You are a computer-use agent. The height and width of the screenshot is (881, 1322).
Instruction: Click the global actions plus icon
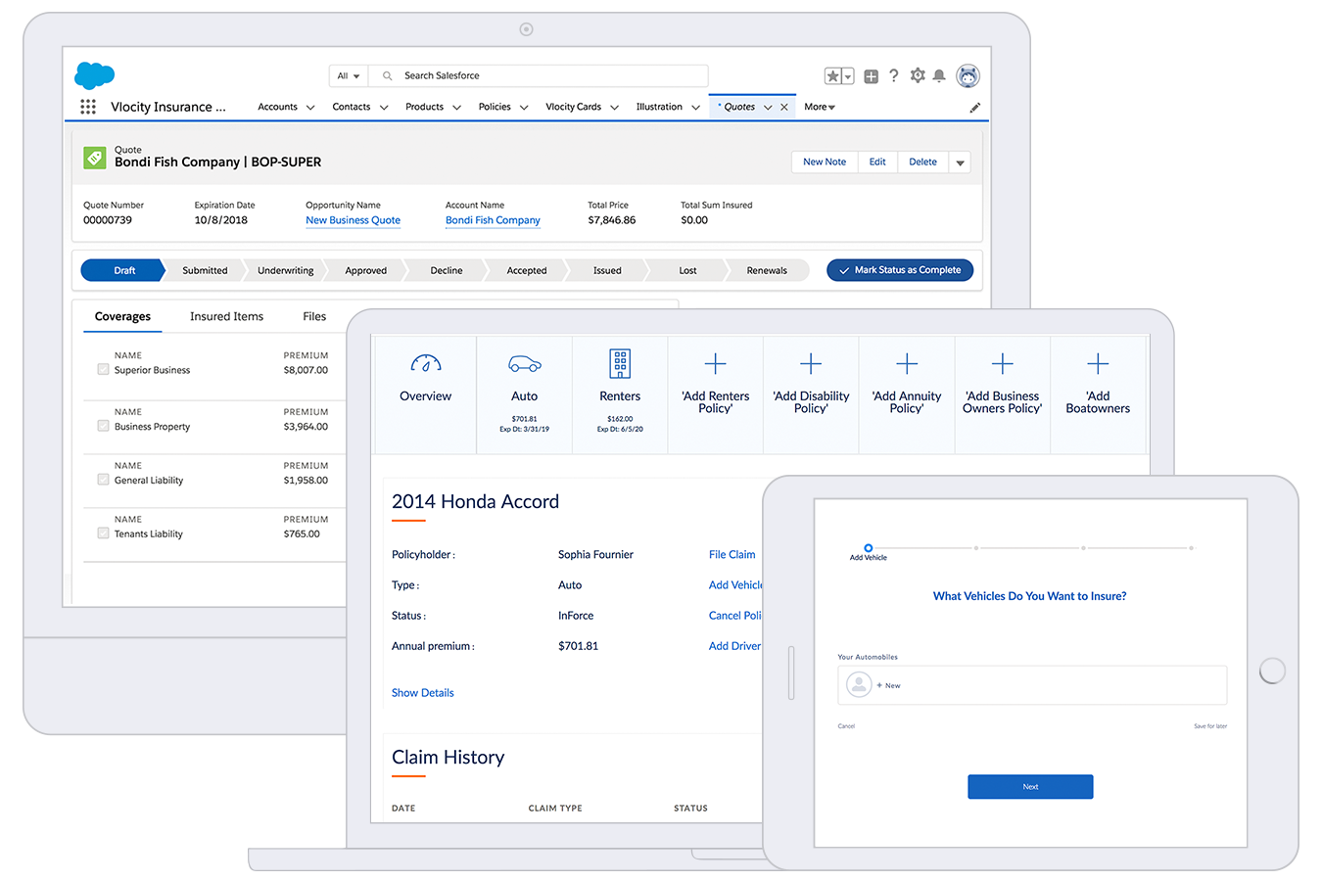tap(871, 76)
